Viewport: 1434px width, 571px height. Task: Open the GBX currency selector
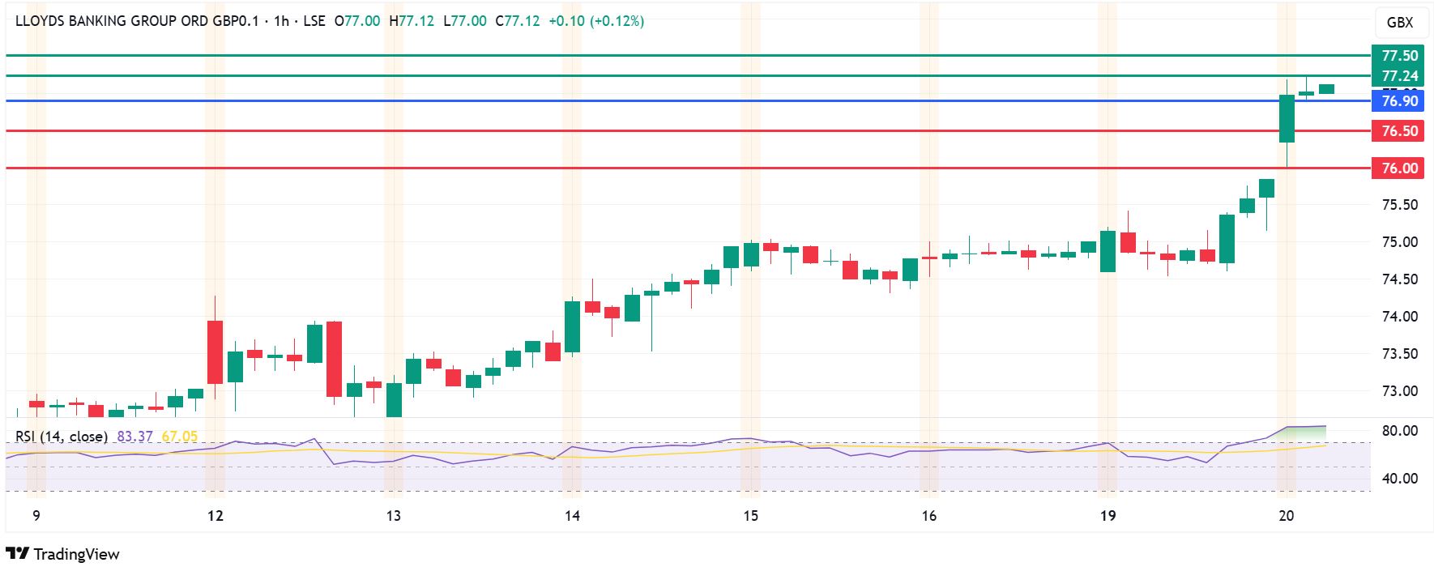coord(1400,23)
